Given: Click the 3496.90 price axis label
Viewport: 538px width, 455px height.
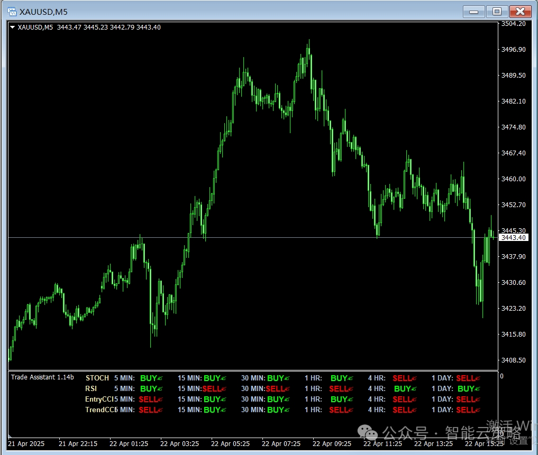Looking at the screenshot, I should (x=513, y=49).
